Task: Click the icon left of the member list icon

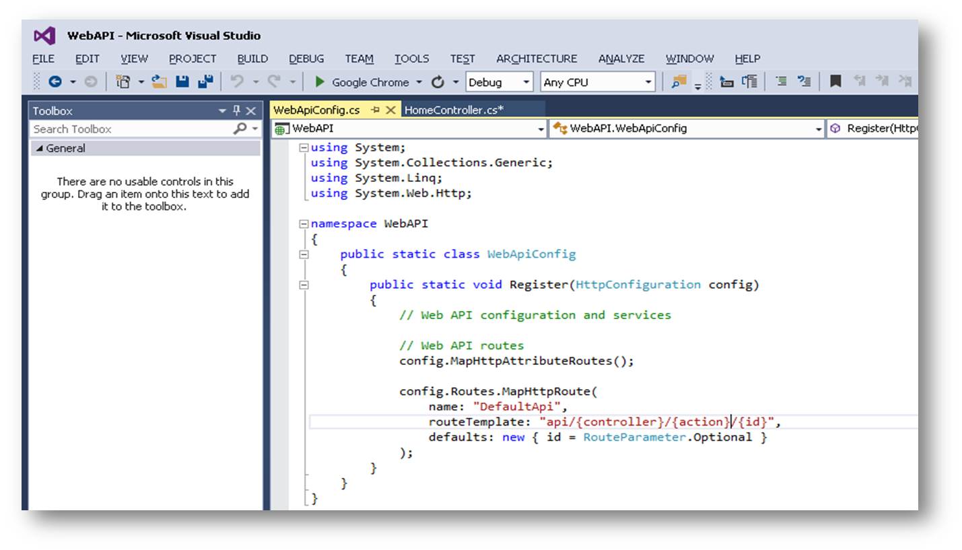Action: coord(727,82)
